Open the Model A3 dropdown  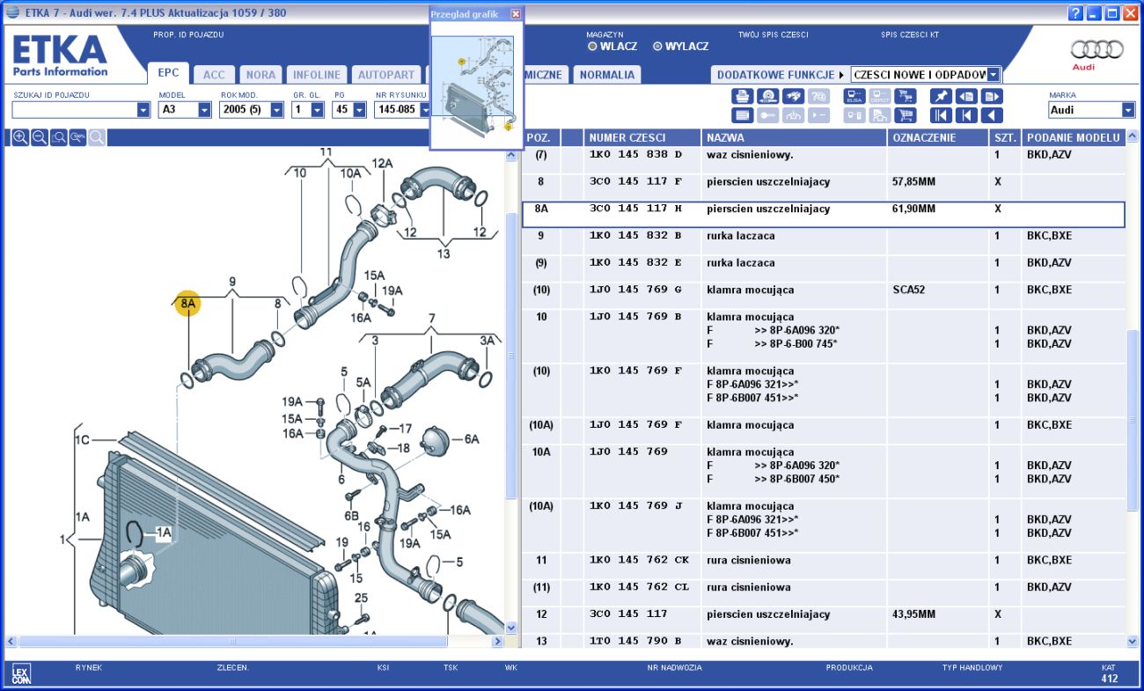(x=204, y=110)
